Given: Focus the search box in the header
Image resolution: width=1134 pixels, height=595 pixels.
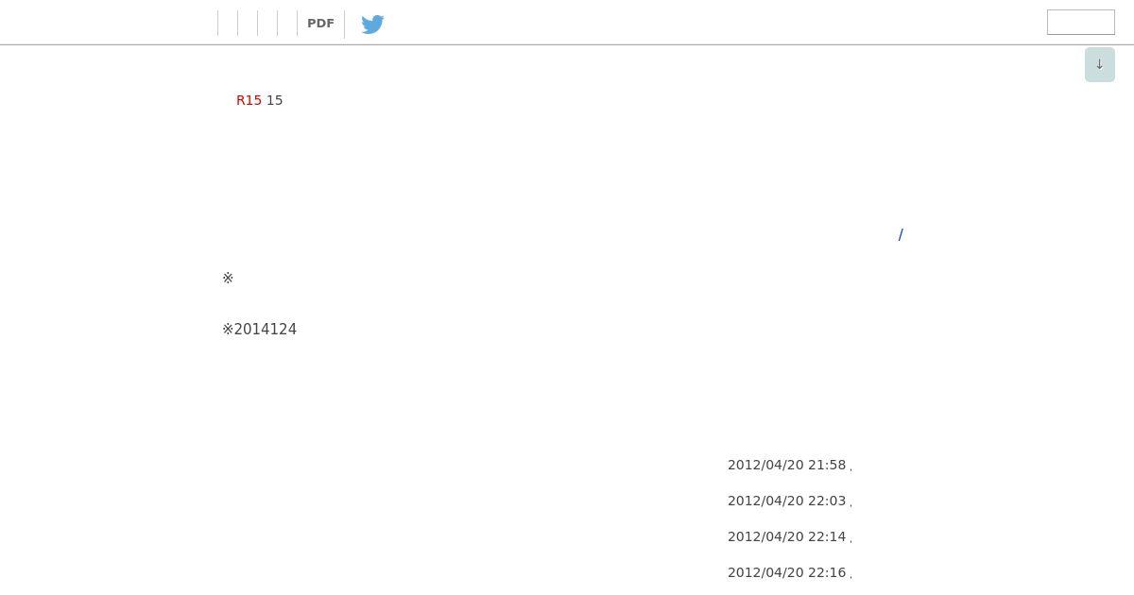Looking at the screenshot, I should pyautogui.click(x=1081, y=22).
